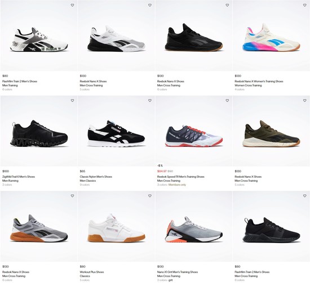Save the olive green Nano X to wishlist
The width and height of the screenshot is (310, 283).
(305, 101)
